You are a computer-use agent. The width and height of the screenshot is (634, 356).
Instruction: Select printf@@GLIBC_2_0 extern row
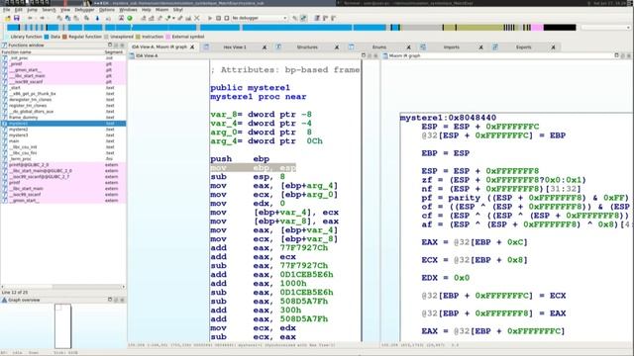pos(63,165)
